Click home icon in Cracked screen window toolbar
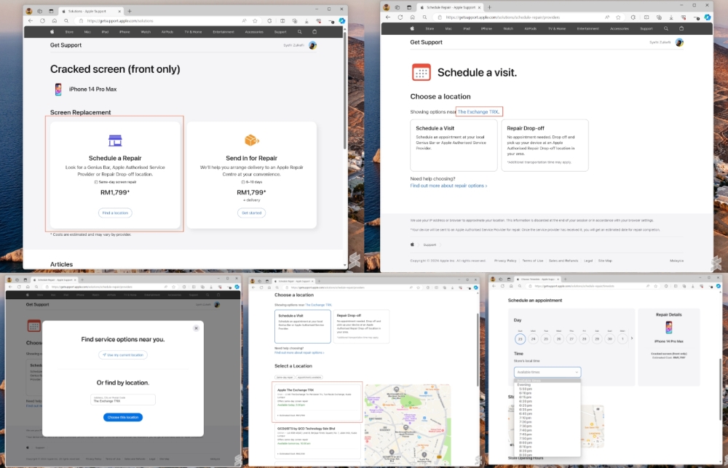 coord(55,21)
